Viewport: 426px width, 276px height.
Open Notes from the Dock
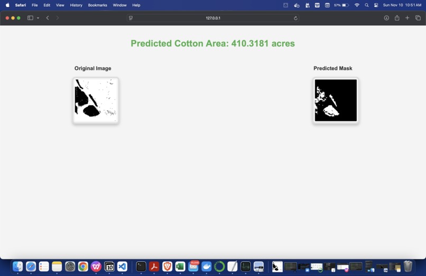[57, 267]
